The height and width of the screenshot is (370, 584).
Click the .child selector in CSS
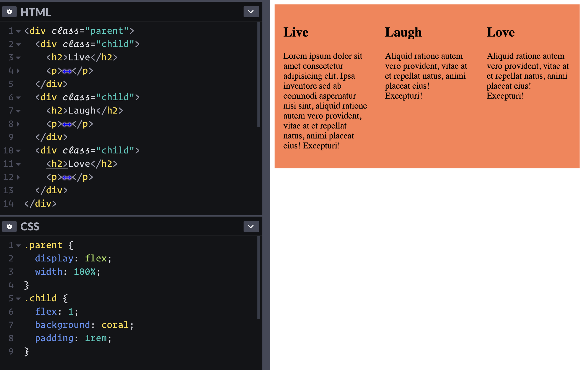[x=40, y=298]
